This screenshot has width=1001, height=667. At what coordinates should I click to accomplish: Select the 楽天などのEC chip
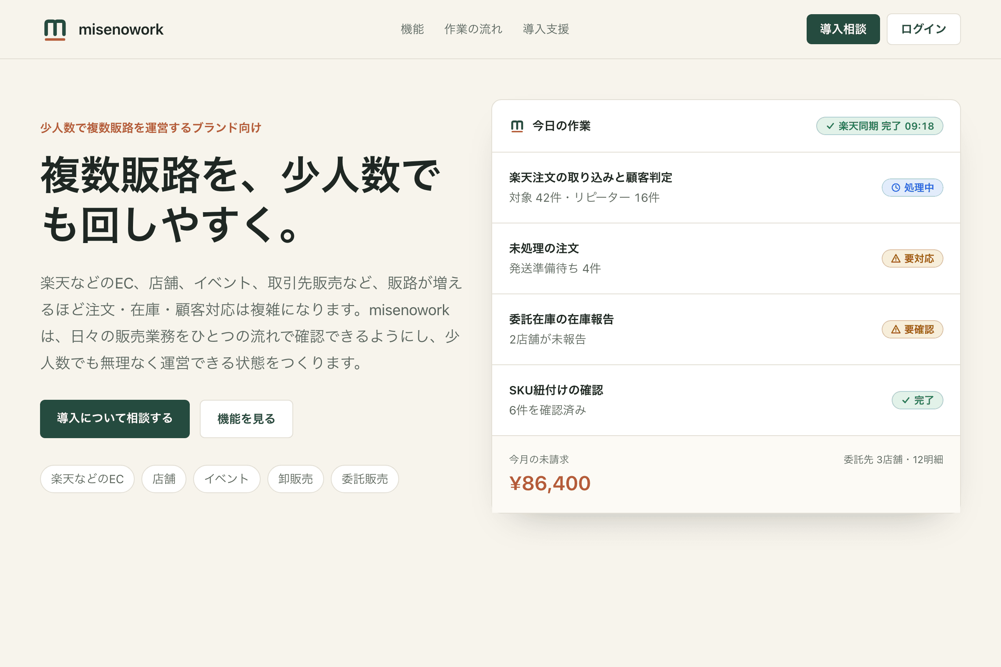pyautogui.click(x=87, y=479)
